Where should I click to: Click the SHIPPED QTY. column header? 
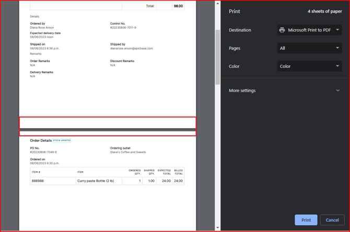point(149,172)
